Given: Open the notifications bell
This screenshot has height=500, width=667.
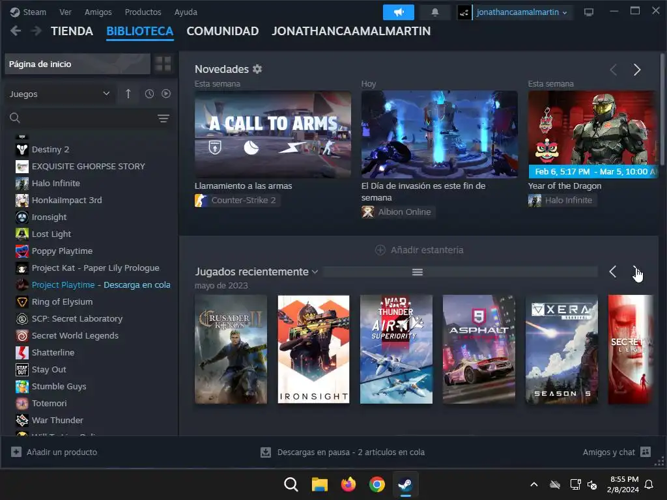Looking at the screenshot, I should pos(434,12).
